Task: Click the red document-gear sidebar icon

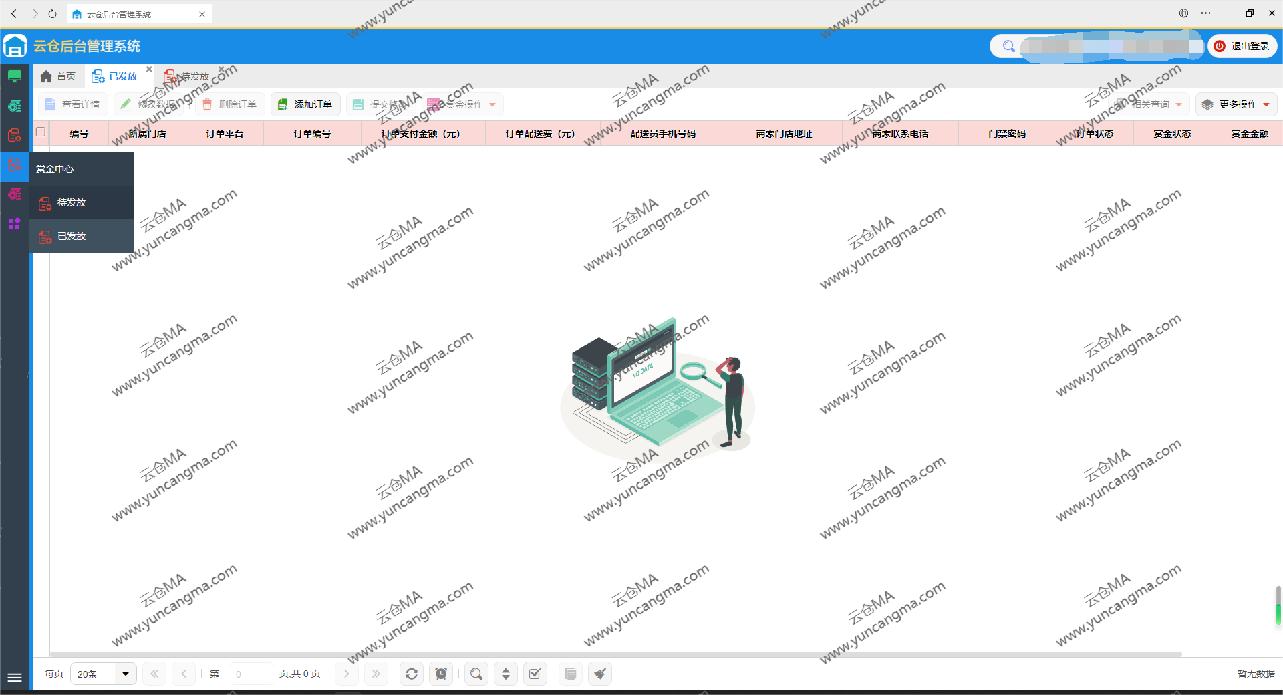Action: pos(15,135)
